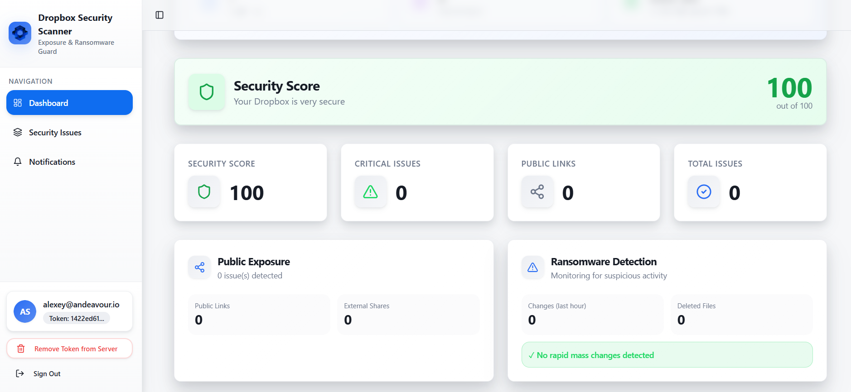The image size is (851, 392).
Task: Click the Token: 1422ed61... badge
Action: click(77, 318)
